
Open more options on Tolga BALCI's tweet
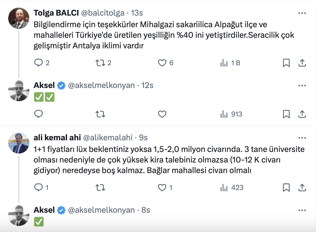(302, 13)
